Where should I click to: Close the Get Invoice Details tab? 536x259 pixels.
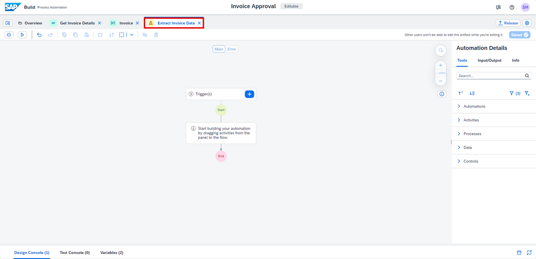tap(99, 23)
